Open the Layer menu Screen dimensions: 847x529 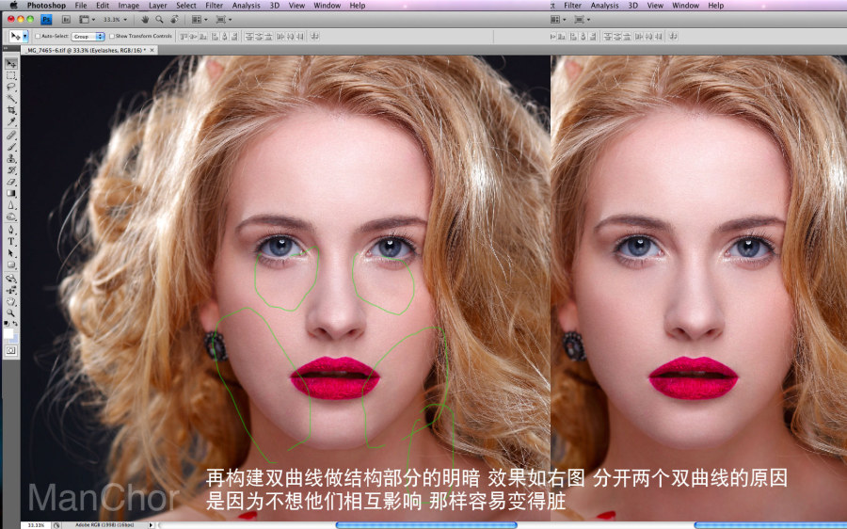(x=157, y=6)
